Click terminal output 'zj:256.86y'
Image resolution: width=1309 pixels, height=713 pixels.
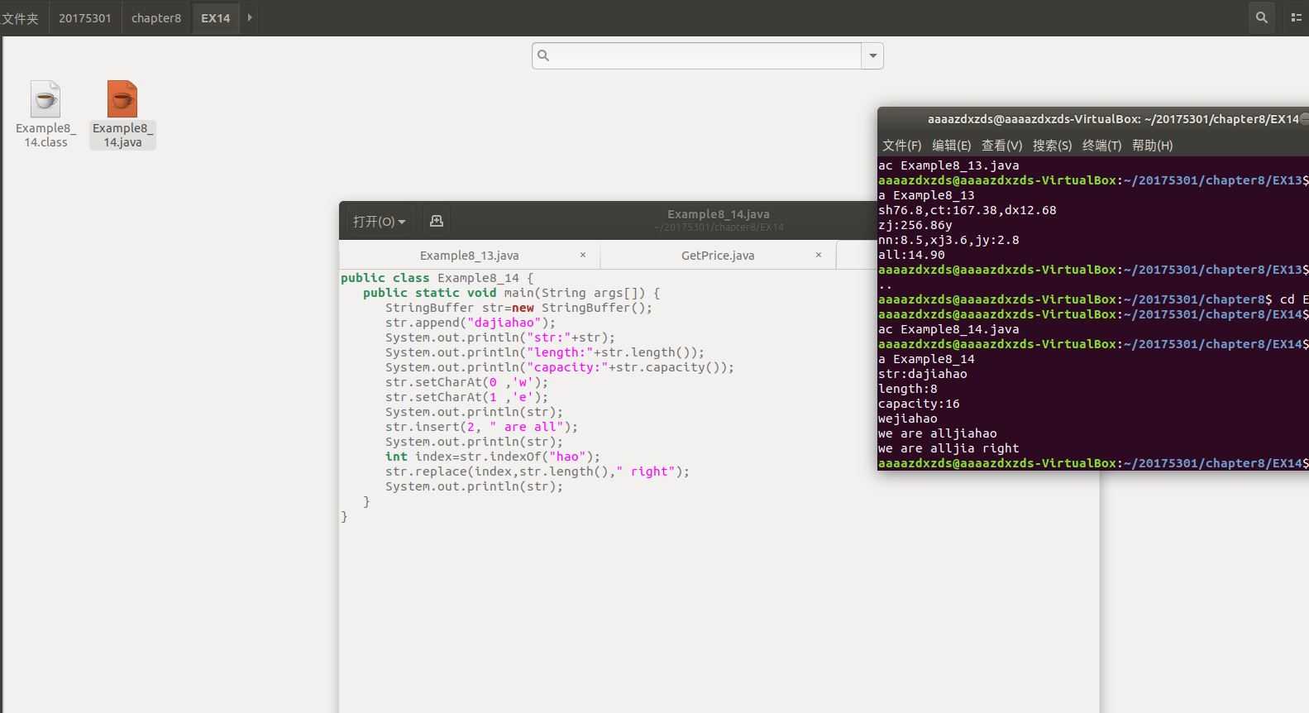pyautogui.click(x=915, y=225)
